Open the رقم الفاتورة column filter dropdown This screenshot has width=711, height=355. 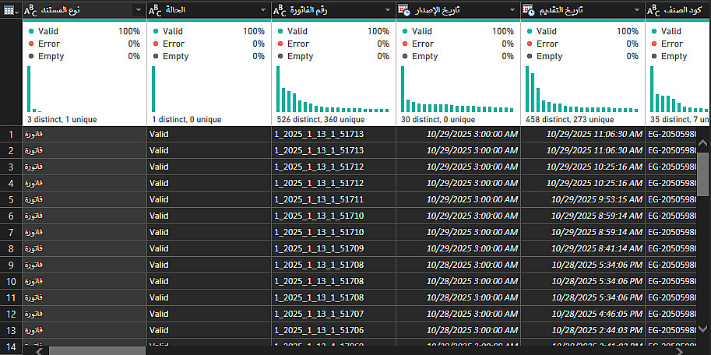pos(388,10)
